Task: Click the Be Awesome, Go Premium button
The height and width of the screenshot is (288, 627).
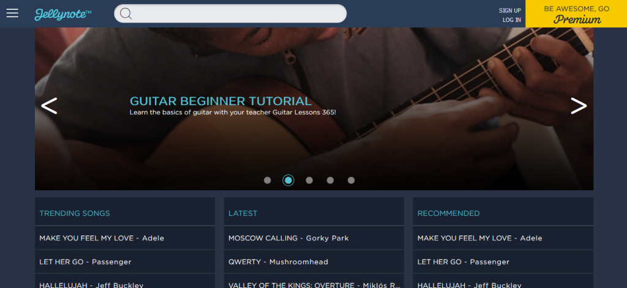Action: click(576, 13)
